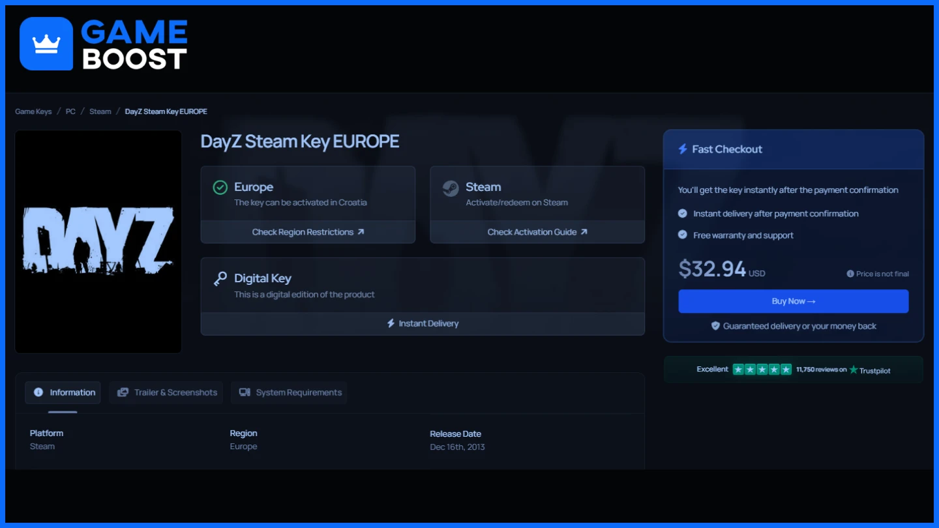The height and width of the screenshot is (528, 939).
Task: Click the DayZ Steam Key EUROPE heading
Action: 300,141
